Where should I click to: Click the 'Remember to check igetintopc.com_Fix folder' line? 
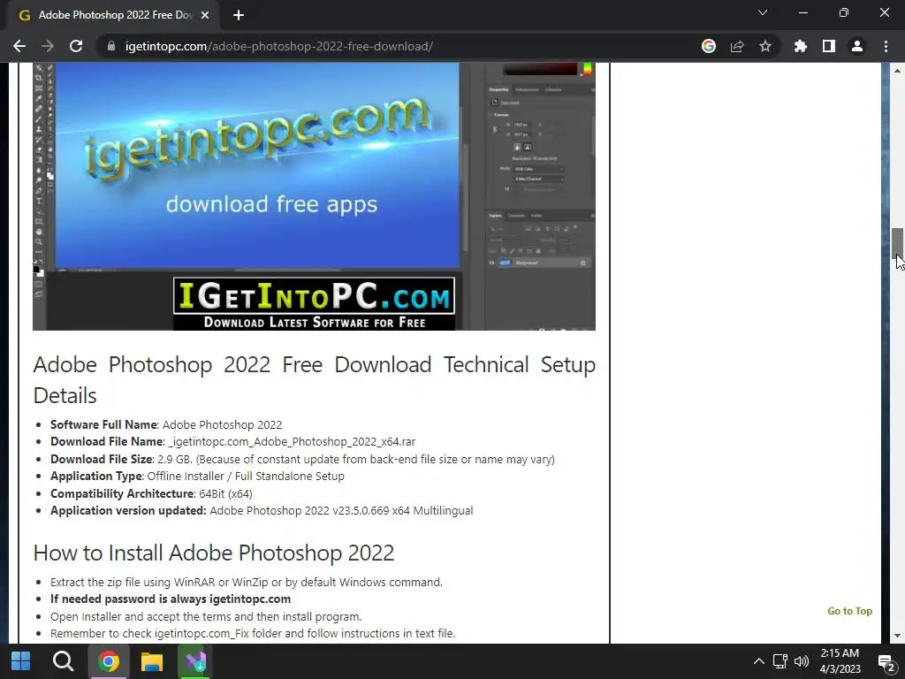pos(253,633)
